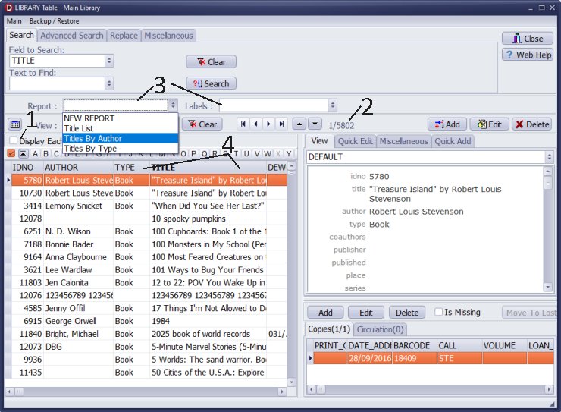Open the DEFAULT view template dropdown
The height and width of the screenshot is (412, 561).
549,157
